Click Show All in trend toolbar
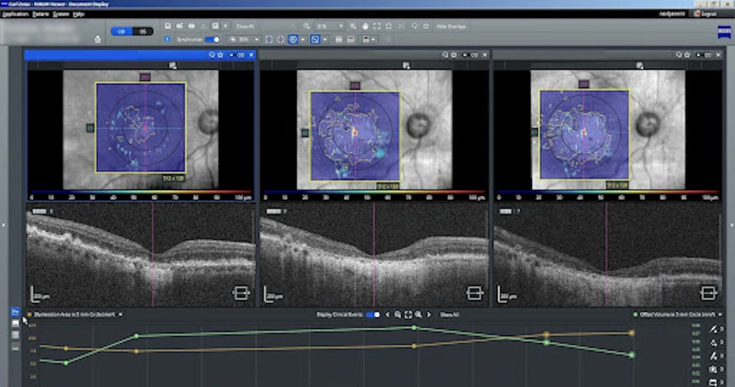735x387 pixels. point(449,315)
